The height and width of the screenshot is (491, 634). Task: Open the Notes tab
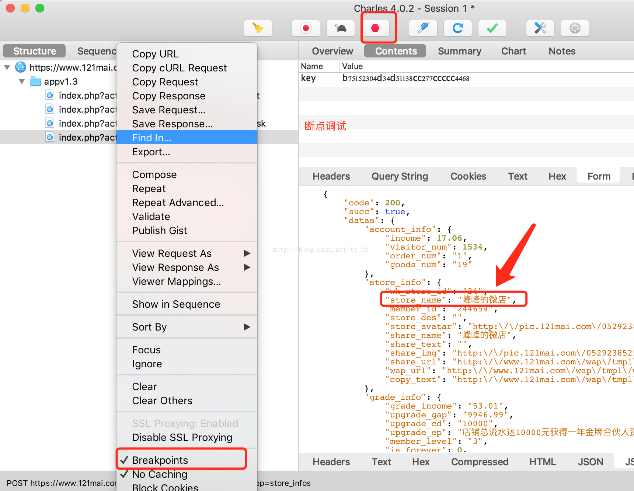click(562, 51)
